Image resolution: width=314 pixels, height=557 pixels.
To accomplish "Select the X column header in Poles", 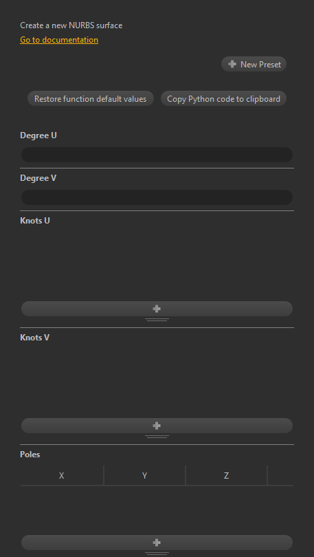I will pyautogui.click(x=62, y=475).
